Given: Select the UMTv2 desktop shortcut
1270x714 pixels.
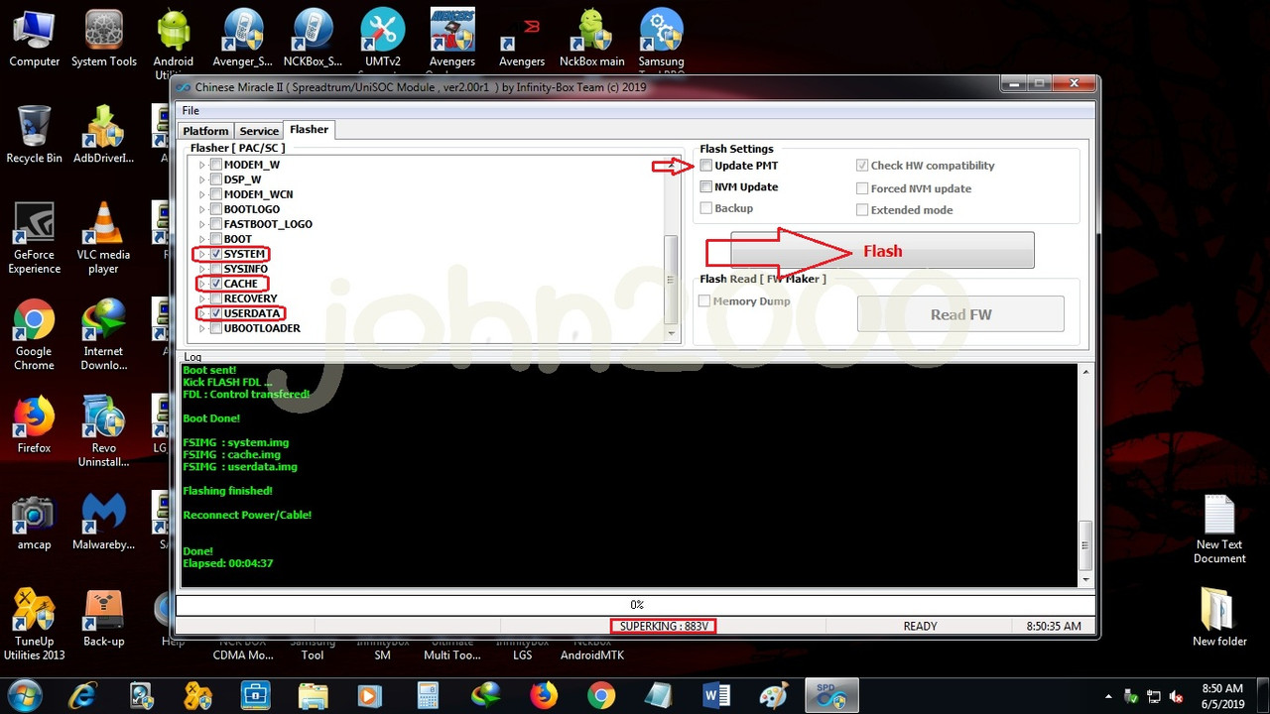Looking at the screenshot, I should [382, 40].
